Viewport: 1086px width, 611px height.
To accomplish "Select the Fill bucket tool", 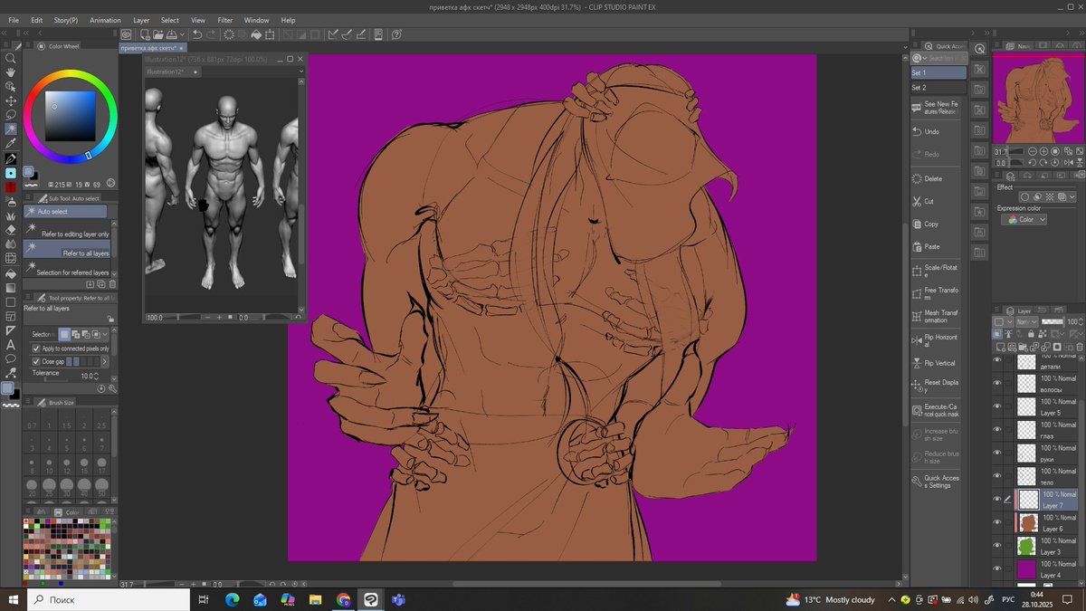I will pyautogui.click(x=11, y=272).
